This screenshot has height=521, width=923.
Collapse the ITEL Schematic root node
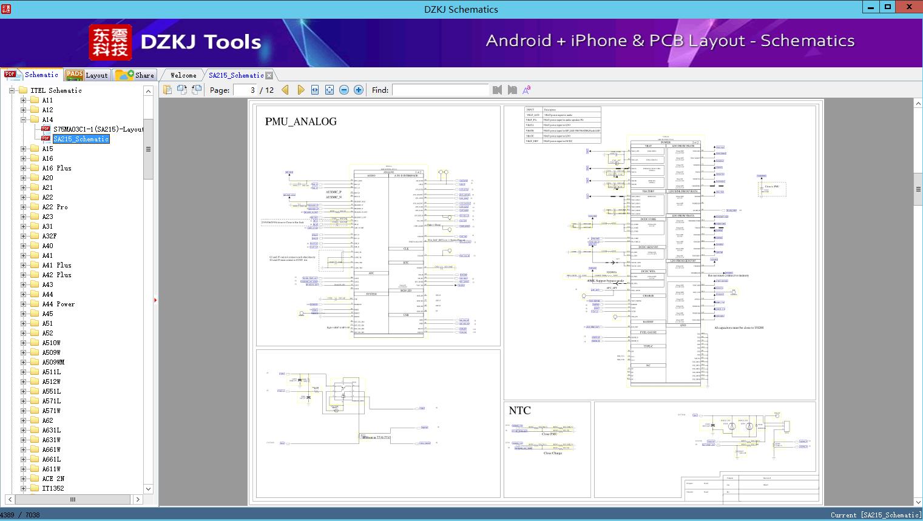12,90
